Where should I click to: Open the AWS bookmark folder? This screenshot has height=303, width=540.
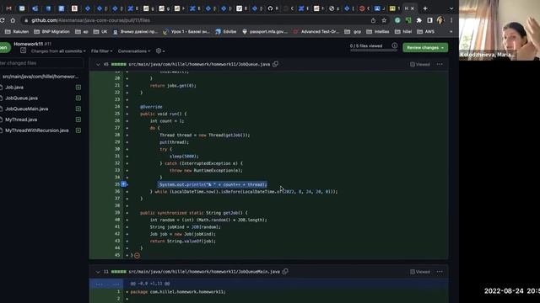[x=425, y=32]
